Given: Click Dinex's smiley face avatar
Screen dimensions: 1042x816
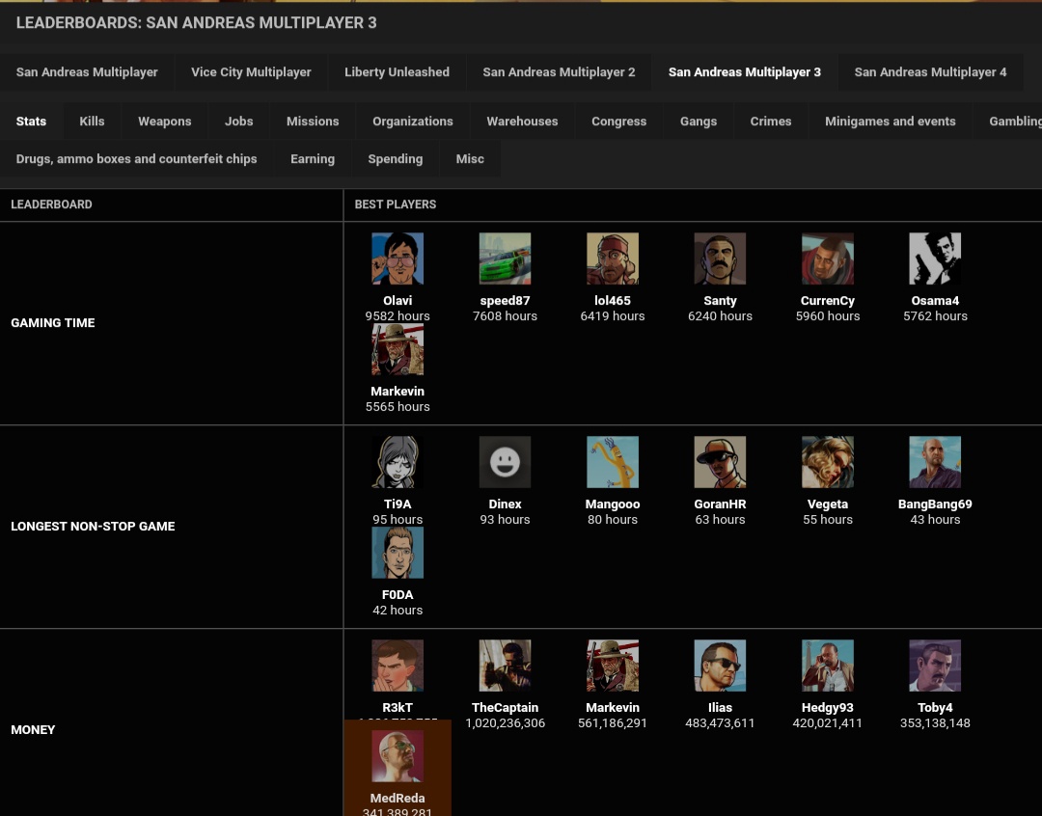Looking at the screenshot, I should pos(505,462).
